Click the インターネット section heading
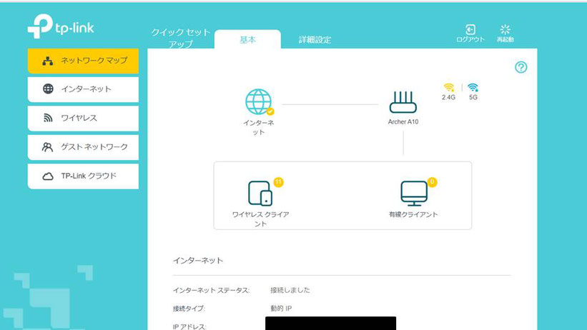 click(x=198, y=261)
